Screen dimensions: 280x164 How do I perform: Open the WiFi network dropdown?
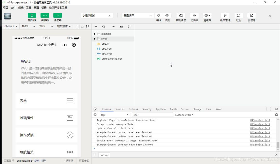[46, 26]
